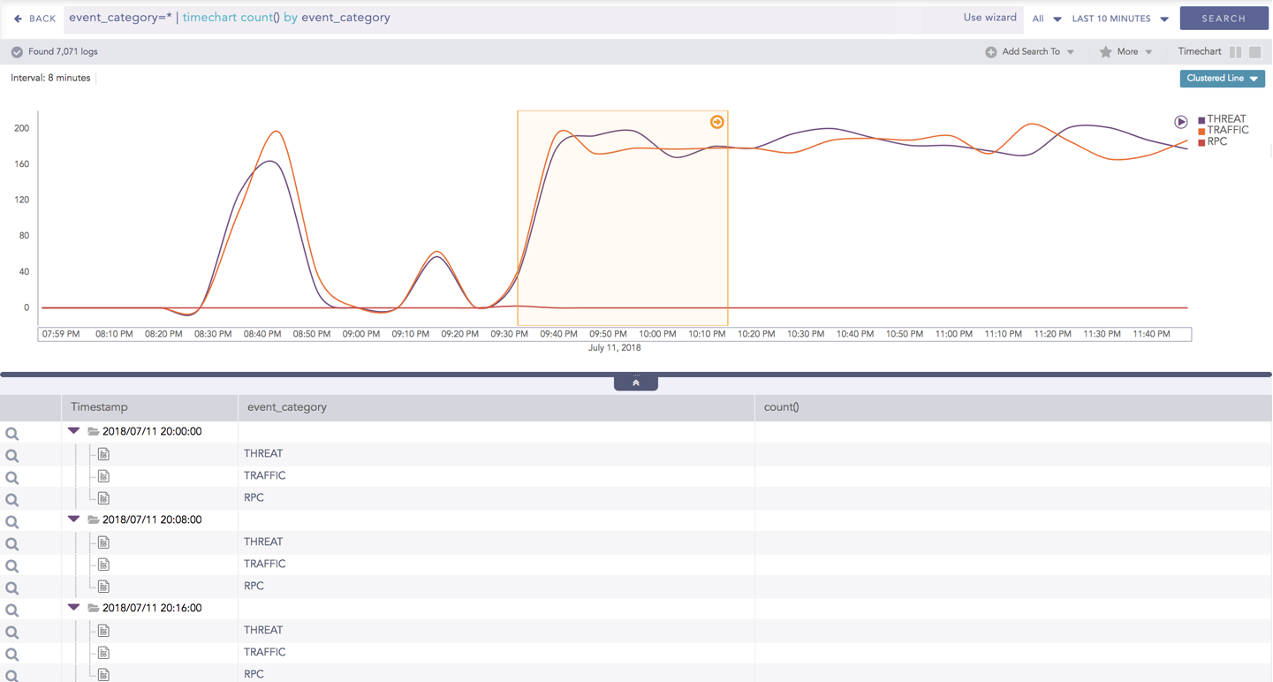Click magnifier icon for first THREAT row
The height and width of the screenshot is (682, 1273).
click(x=12, y=456)
